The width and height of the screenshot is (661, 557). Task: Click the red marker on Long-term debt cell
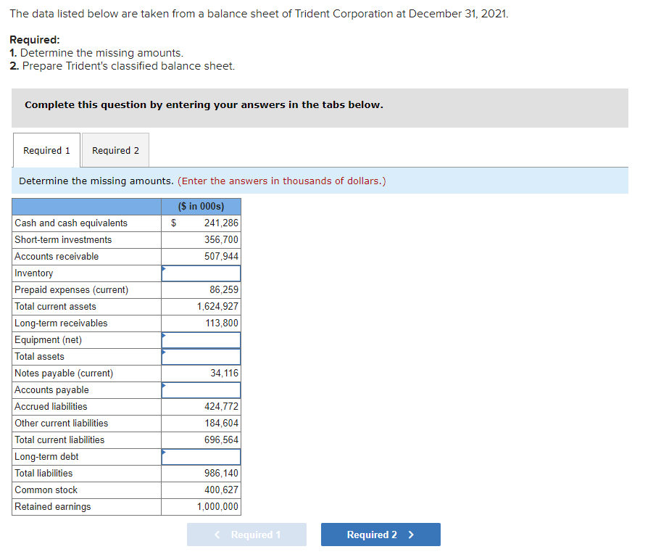pyautogui.click(x=165, y=451)
